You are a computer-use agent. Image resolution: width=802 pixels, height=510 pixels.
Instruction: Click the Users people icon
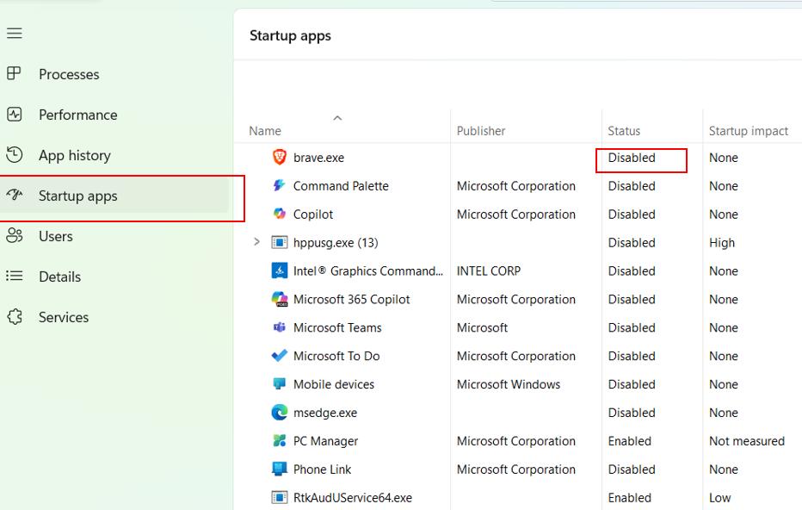click(x=15, y=235)
